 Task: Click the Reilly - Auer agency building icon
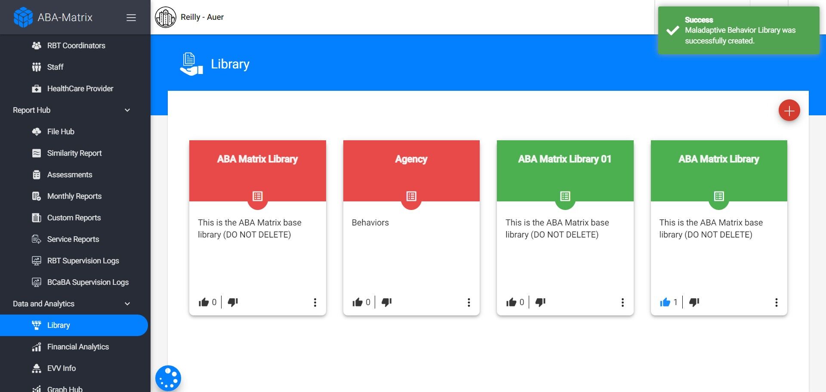point(166,17)
